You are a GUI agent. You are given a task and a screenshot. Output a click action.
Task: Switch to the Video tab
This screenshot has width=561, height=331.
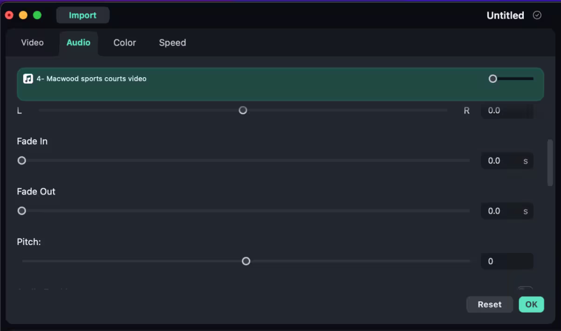32,43
